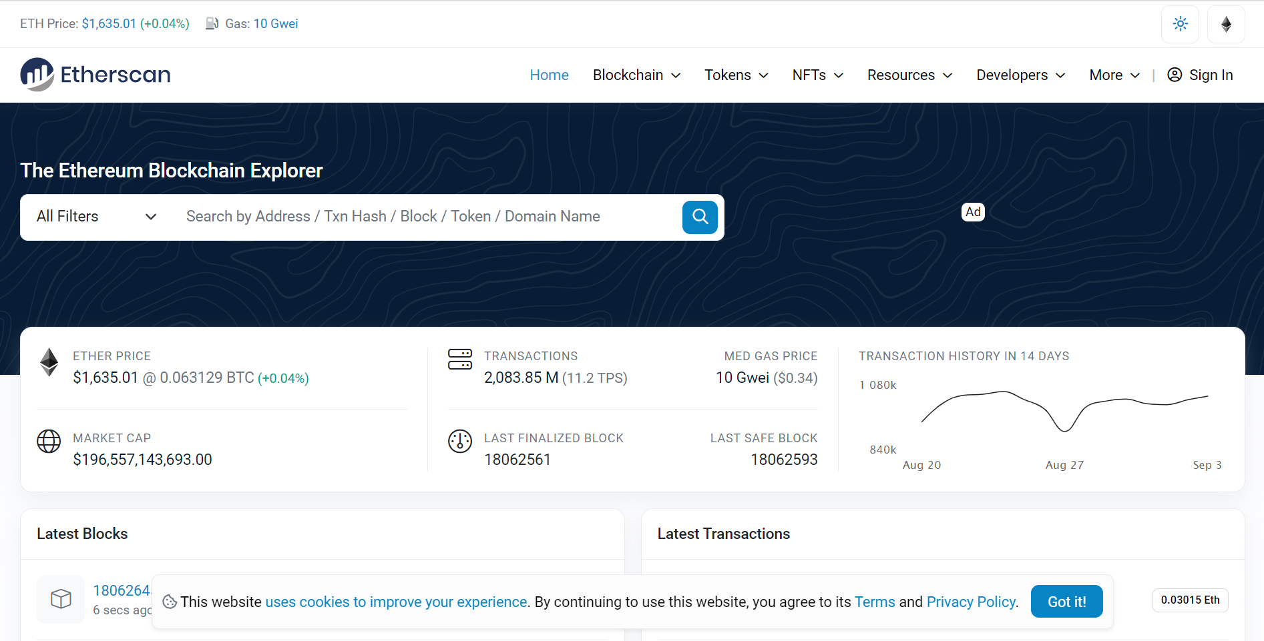Screen dimensions: 1264x641
Task: Click the 'Transaction History in 14 Days' label
Action: click(964, 356)
